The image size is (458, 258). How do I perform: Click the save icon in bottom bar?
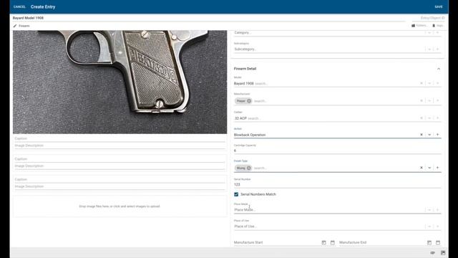coord(443,253)
